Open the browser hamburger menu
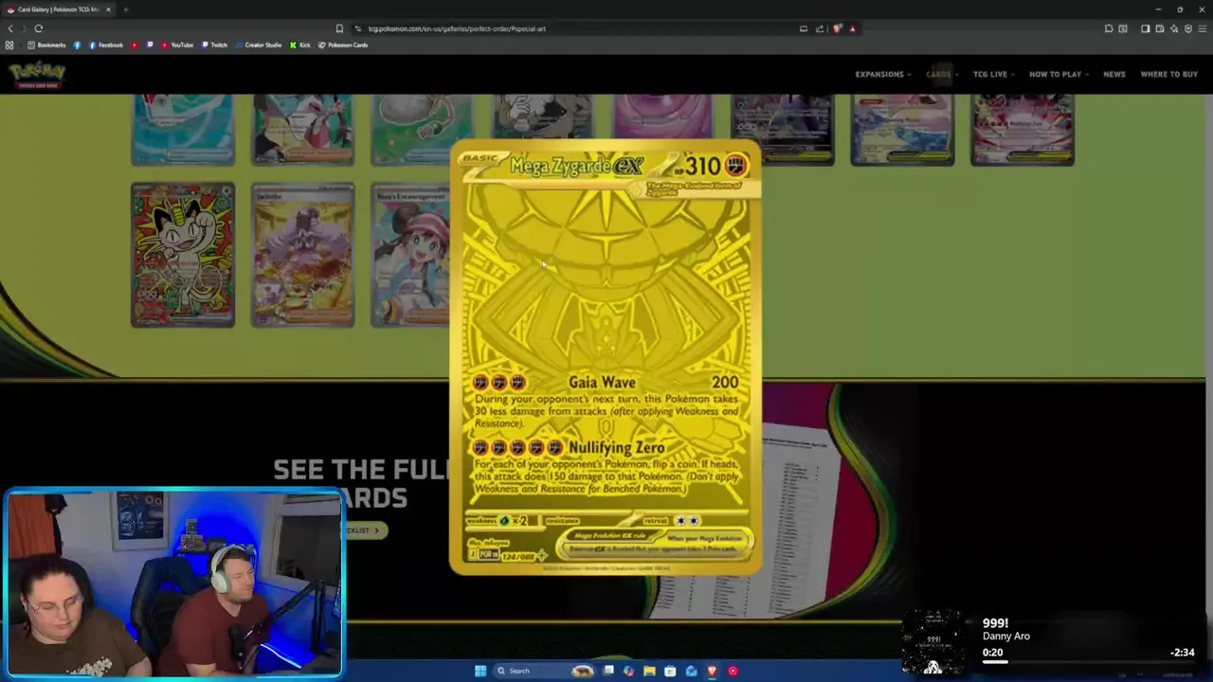 (x=1202, y=28)
